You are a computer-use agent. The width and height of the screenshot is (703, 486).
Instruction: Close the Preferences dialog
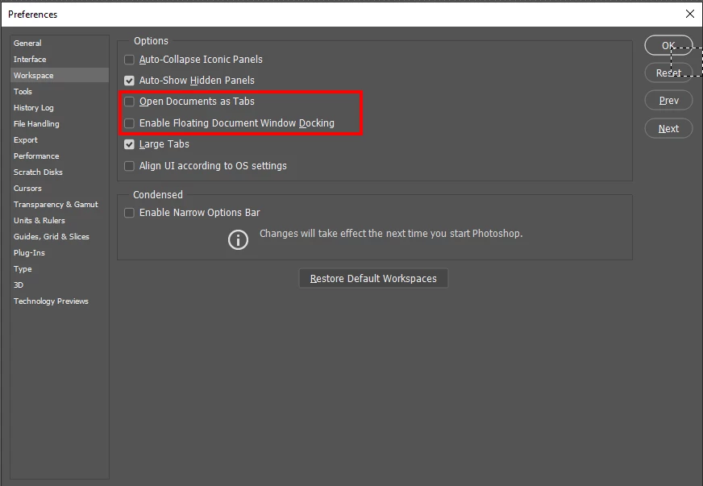(690, 14)
